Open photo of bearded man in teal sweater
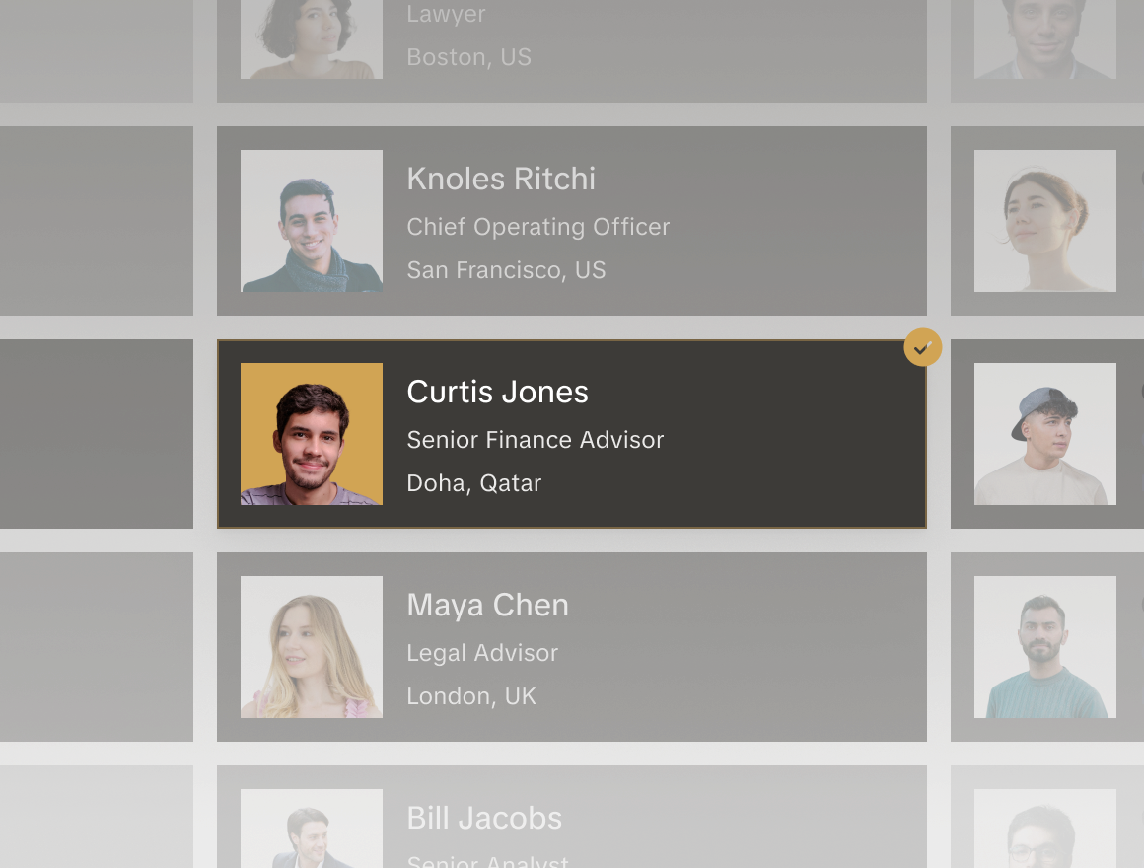 click(1044, 647)
